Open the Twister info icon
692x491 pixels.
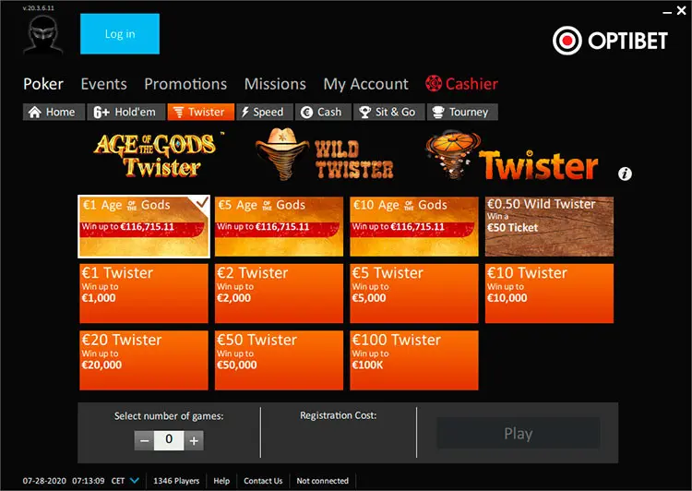(625, 174)
